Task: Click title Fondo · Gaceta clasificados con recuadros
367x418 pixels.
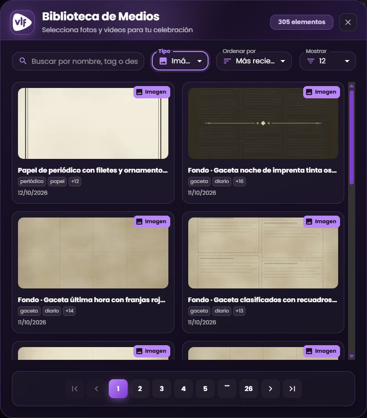Action: (262, 300)
